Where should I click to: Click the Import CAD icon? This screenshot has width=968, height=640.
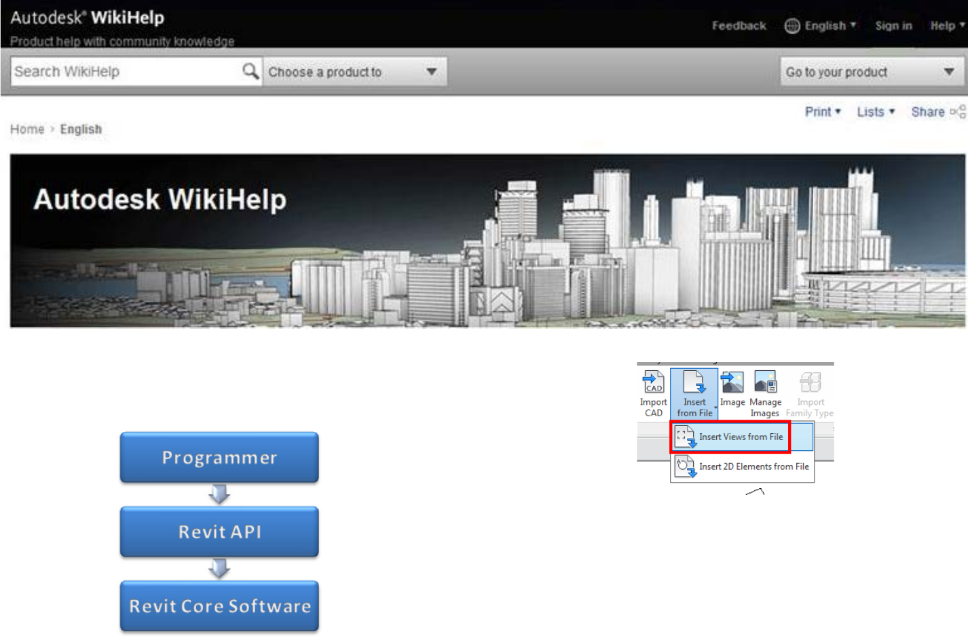pos(653,382)
